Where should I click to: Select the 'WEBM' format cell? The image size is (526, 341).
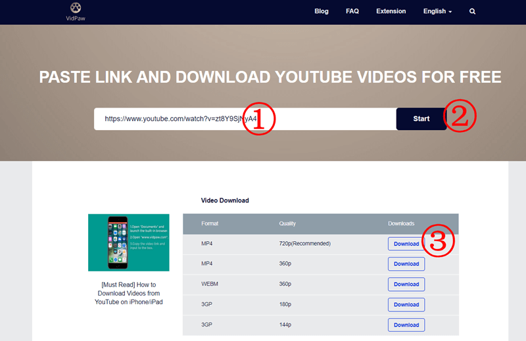(x=210, y=284)
